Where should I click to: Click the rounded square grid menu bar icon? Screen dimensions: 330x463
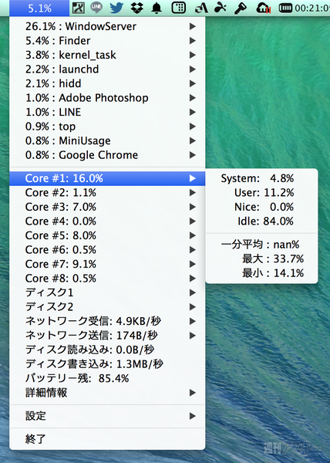(x=178, y=8)
